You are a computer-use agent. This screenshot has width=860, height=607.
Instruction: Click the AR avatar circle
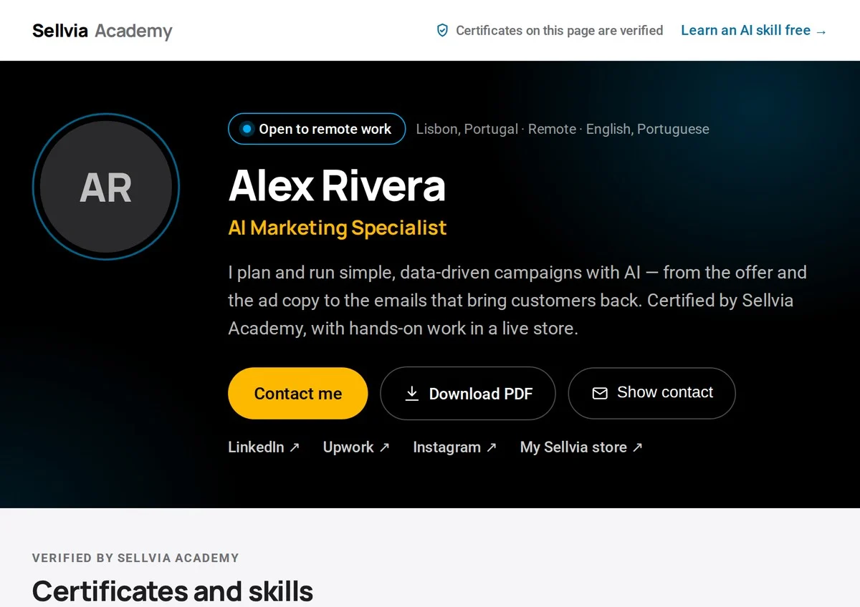[106, 187]
